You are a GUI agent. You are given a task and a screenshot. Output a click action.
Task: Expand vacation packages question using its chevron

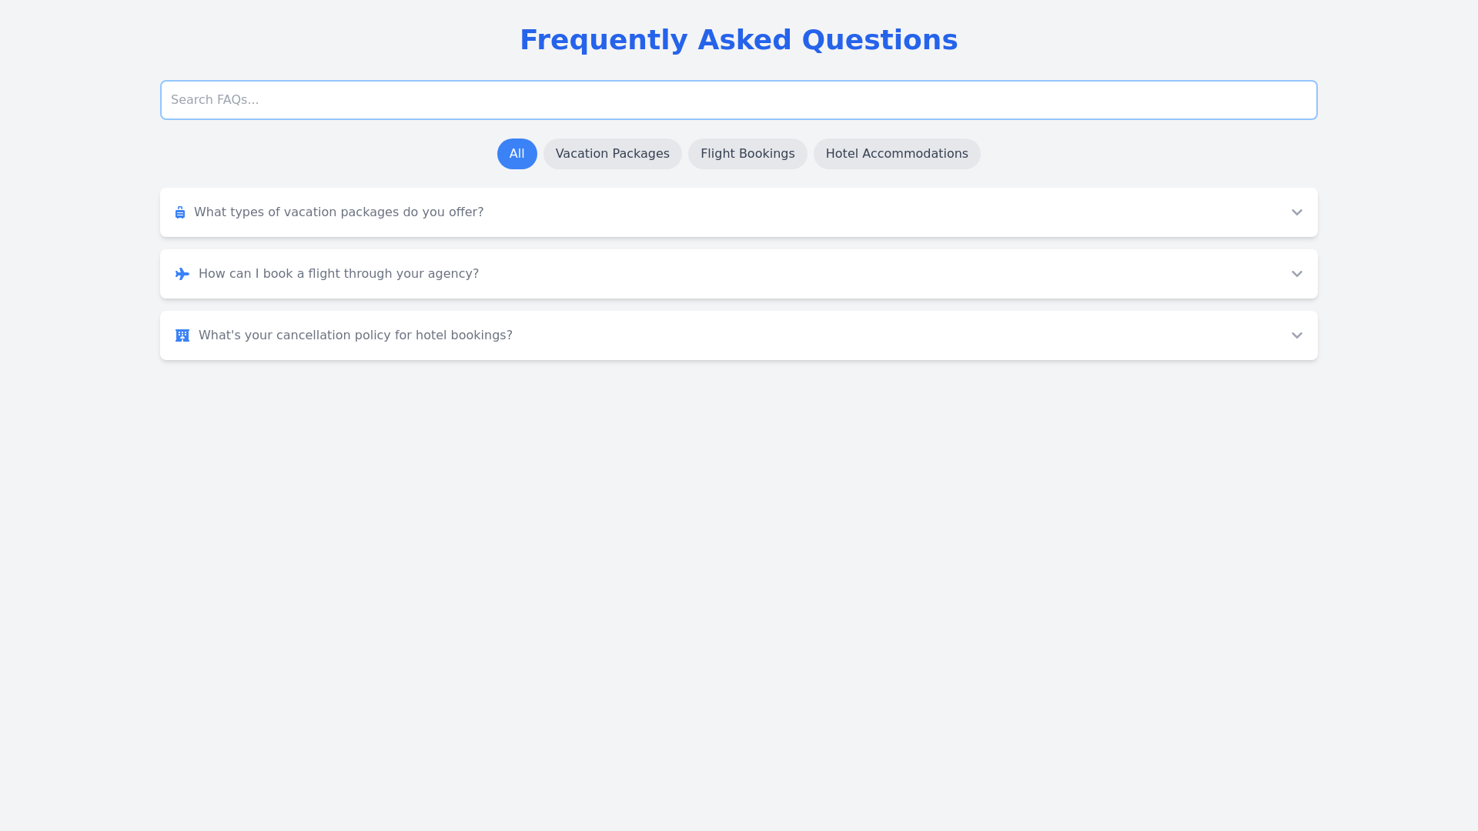1296,212
